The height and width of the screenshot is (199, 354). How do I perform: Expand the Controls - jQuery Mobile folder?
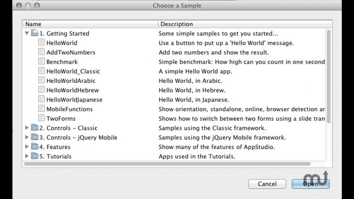coord(27,137)
